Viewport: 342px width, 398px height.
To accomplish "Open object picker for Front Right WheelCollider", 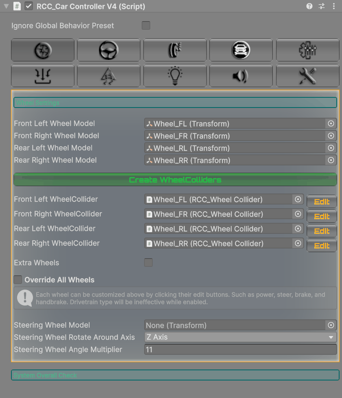I will tap(298, 214).
